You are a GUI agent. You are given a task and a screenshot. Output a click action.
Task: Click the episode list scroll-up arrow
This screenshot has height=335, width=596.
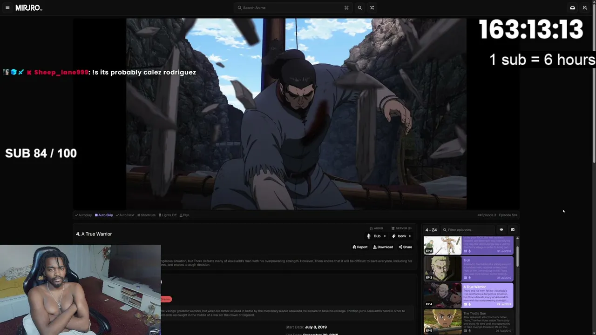(517, 238)
